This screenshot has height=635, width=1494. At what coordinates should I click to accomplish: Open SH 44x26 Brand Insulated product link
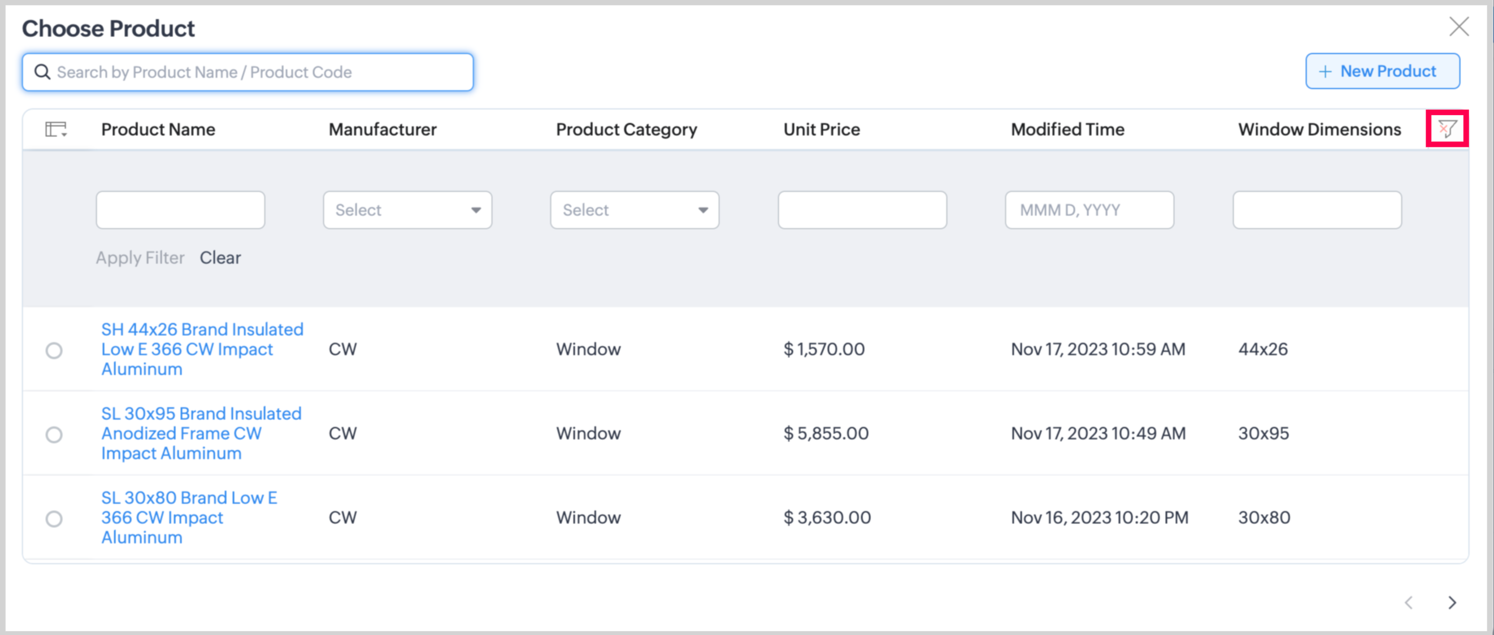[x=202, y=349]
